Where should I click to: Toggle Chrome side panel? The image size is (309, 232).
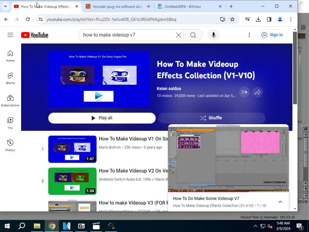coord(269,19)
